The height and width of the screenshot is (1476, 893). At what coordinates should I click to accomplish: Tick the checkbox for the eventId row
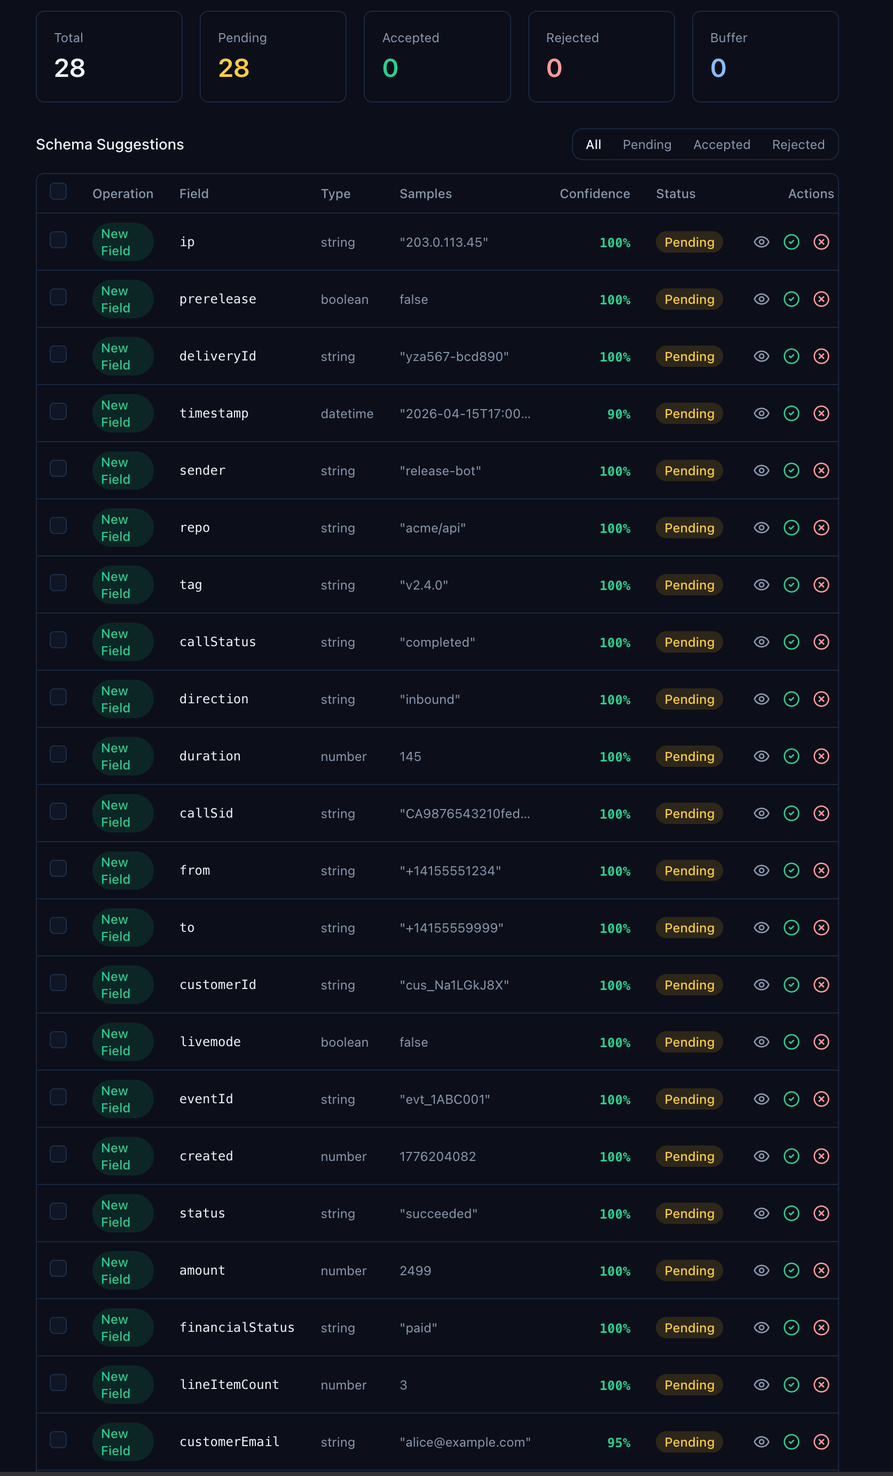coord(58,1097)
